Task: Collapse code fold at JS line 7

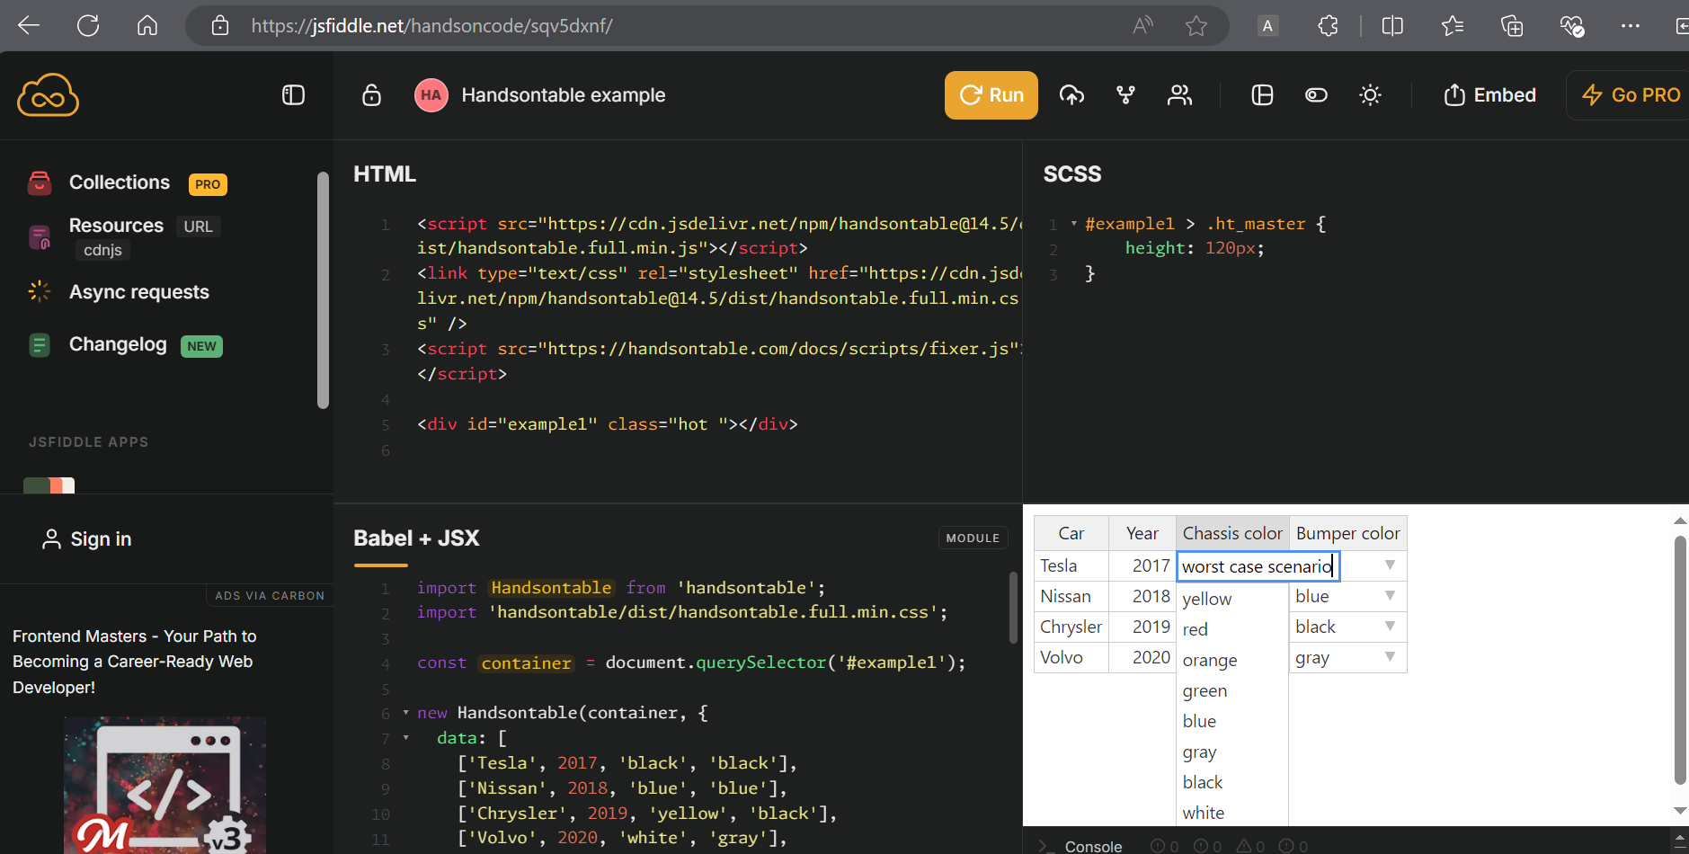Action: click(405, 737)
